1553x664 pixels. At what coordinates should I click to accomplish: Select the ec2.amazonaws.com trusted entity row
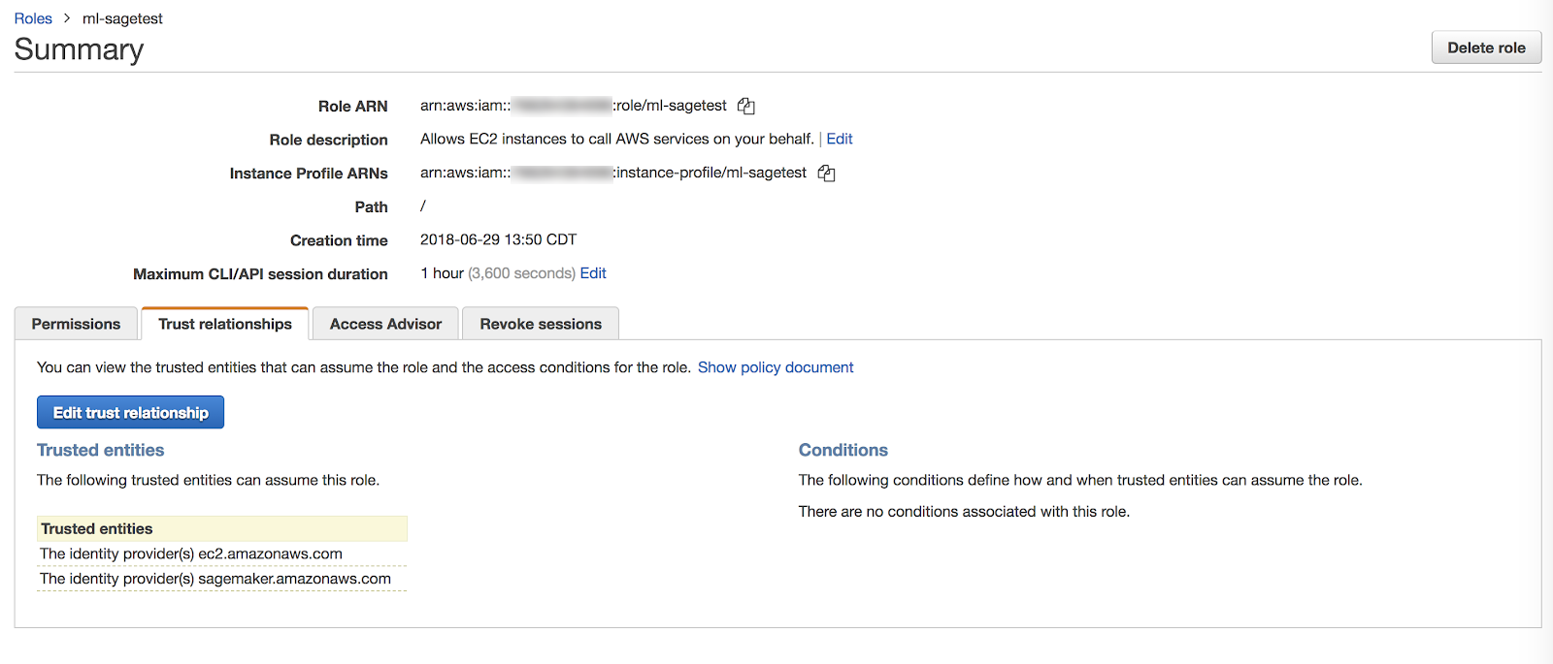coord(191,554)
